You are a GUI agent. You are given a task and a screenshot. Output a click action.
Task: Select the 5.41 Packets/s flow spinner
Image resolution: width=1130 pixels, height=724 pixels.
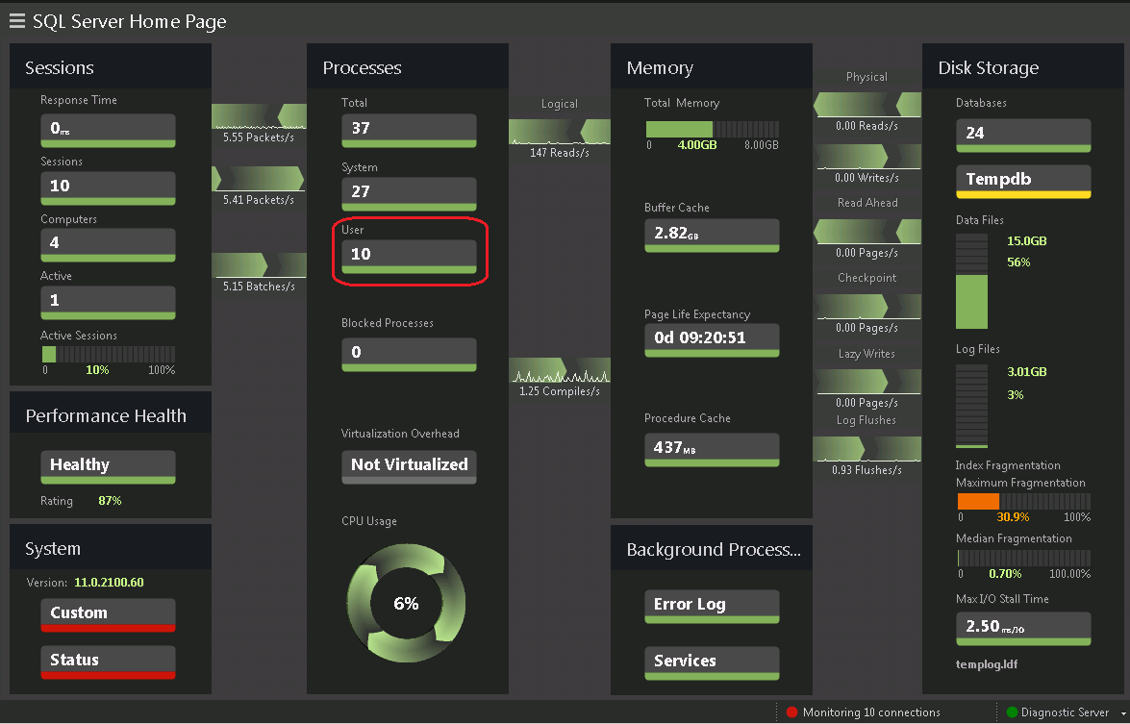[x=259, y=178]
